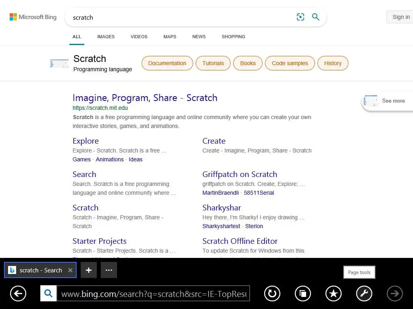Screen dimensions: 413x309
Task: Open the Starter Projects sitelink
Action: [x=100, y=241]
